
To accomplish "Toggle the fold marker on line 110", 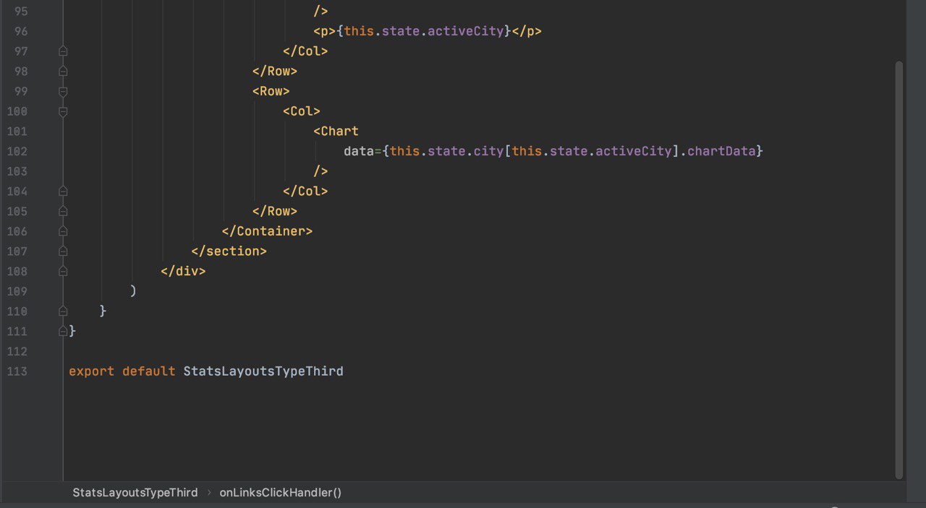I will pos(63,311).
